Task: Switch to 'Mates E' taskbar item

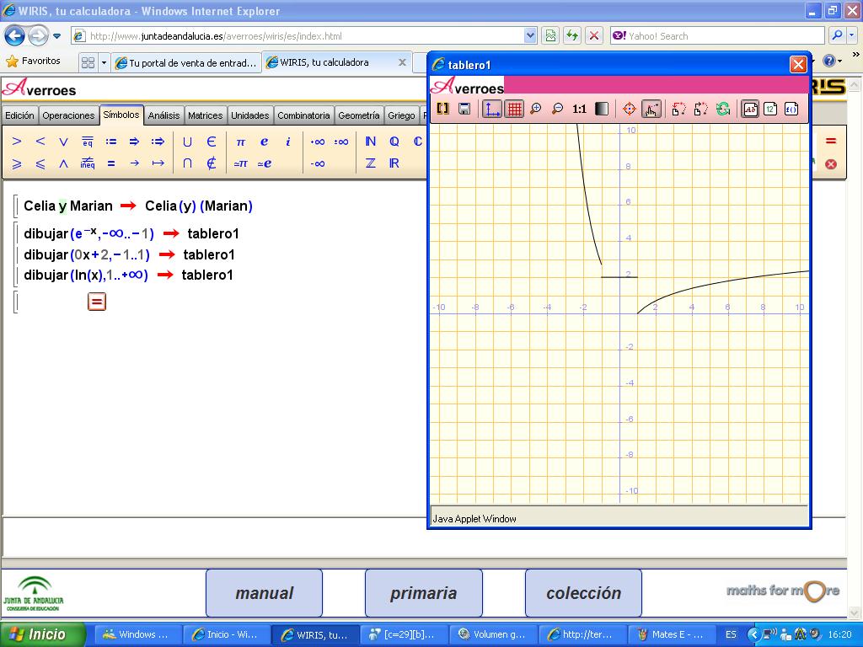Action: [x=671, y=634]
